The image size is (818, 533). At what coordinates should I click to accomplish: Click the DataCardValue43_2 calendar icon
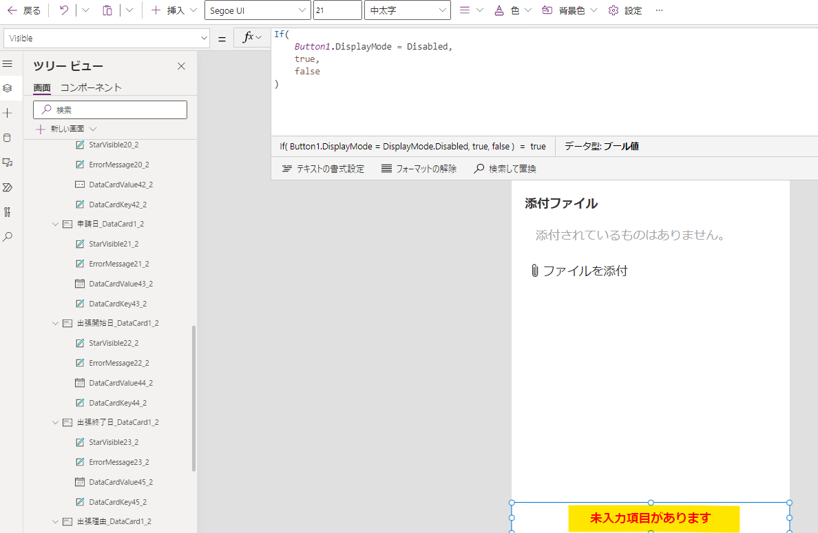point(80,284)
